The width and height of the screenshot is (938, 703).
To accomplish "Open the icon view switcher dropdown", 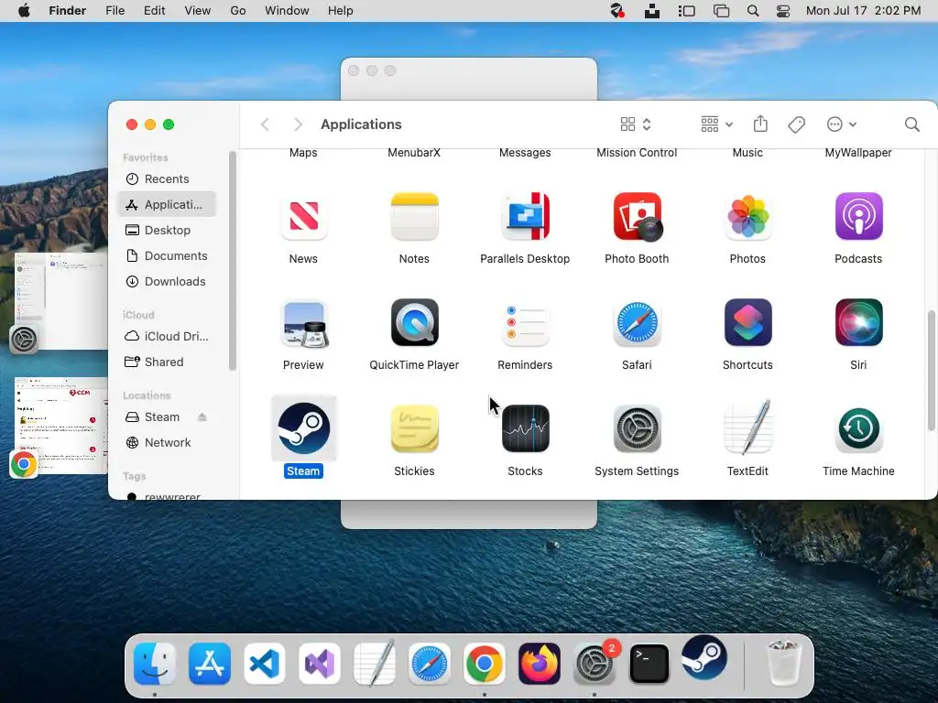I will pyautogui.click(x=636, y=124).
